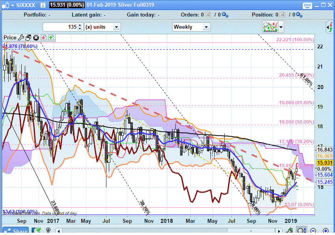Click the 15.931 (0.00%) price box in title
This screenshot has height=235, width=335.
pyautogui.click(x=67, y=5)
